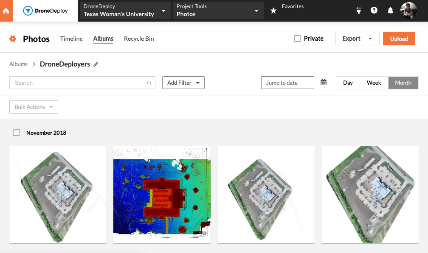
Task: Click the November 2018 heading
Action: (x=46, y=133)
